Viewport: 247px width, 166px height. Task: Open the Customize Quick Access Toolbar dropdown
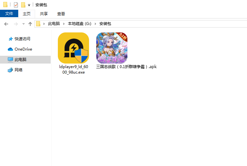[29, 5]
